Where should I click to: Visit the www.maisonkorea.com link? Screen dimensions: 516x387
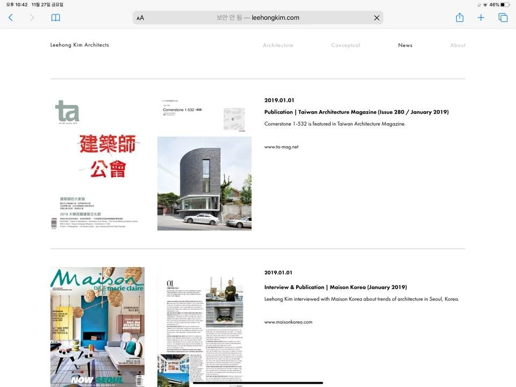pos(288,322)
